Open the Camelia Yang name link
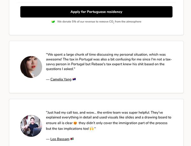The height and width of the screenshot is (146, 191). [x=61, y=79]
